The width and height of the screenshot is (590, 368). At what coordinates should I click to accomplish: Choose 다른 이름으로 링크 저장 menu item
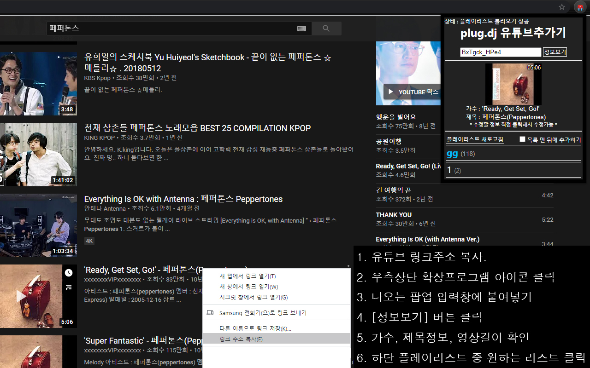277,328
